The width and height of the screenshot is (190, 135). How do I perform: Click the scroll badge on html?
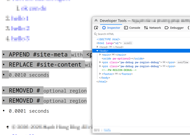[x=128, y=43]
